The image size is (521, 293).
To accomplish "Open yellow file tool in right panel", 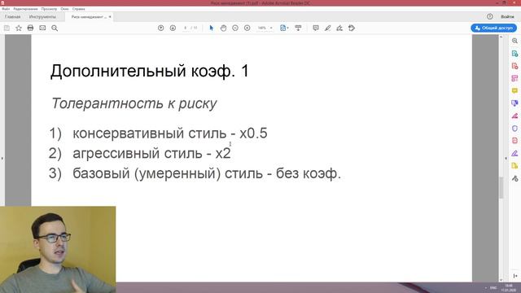I will coord(514,165).
